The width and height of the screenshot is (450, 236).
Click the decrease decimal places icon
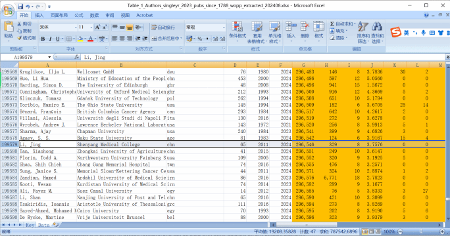tap(222, 38)
